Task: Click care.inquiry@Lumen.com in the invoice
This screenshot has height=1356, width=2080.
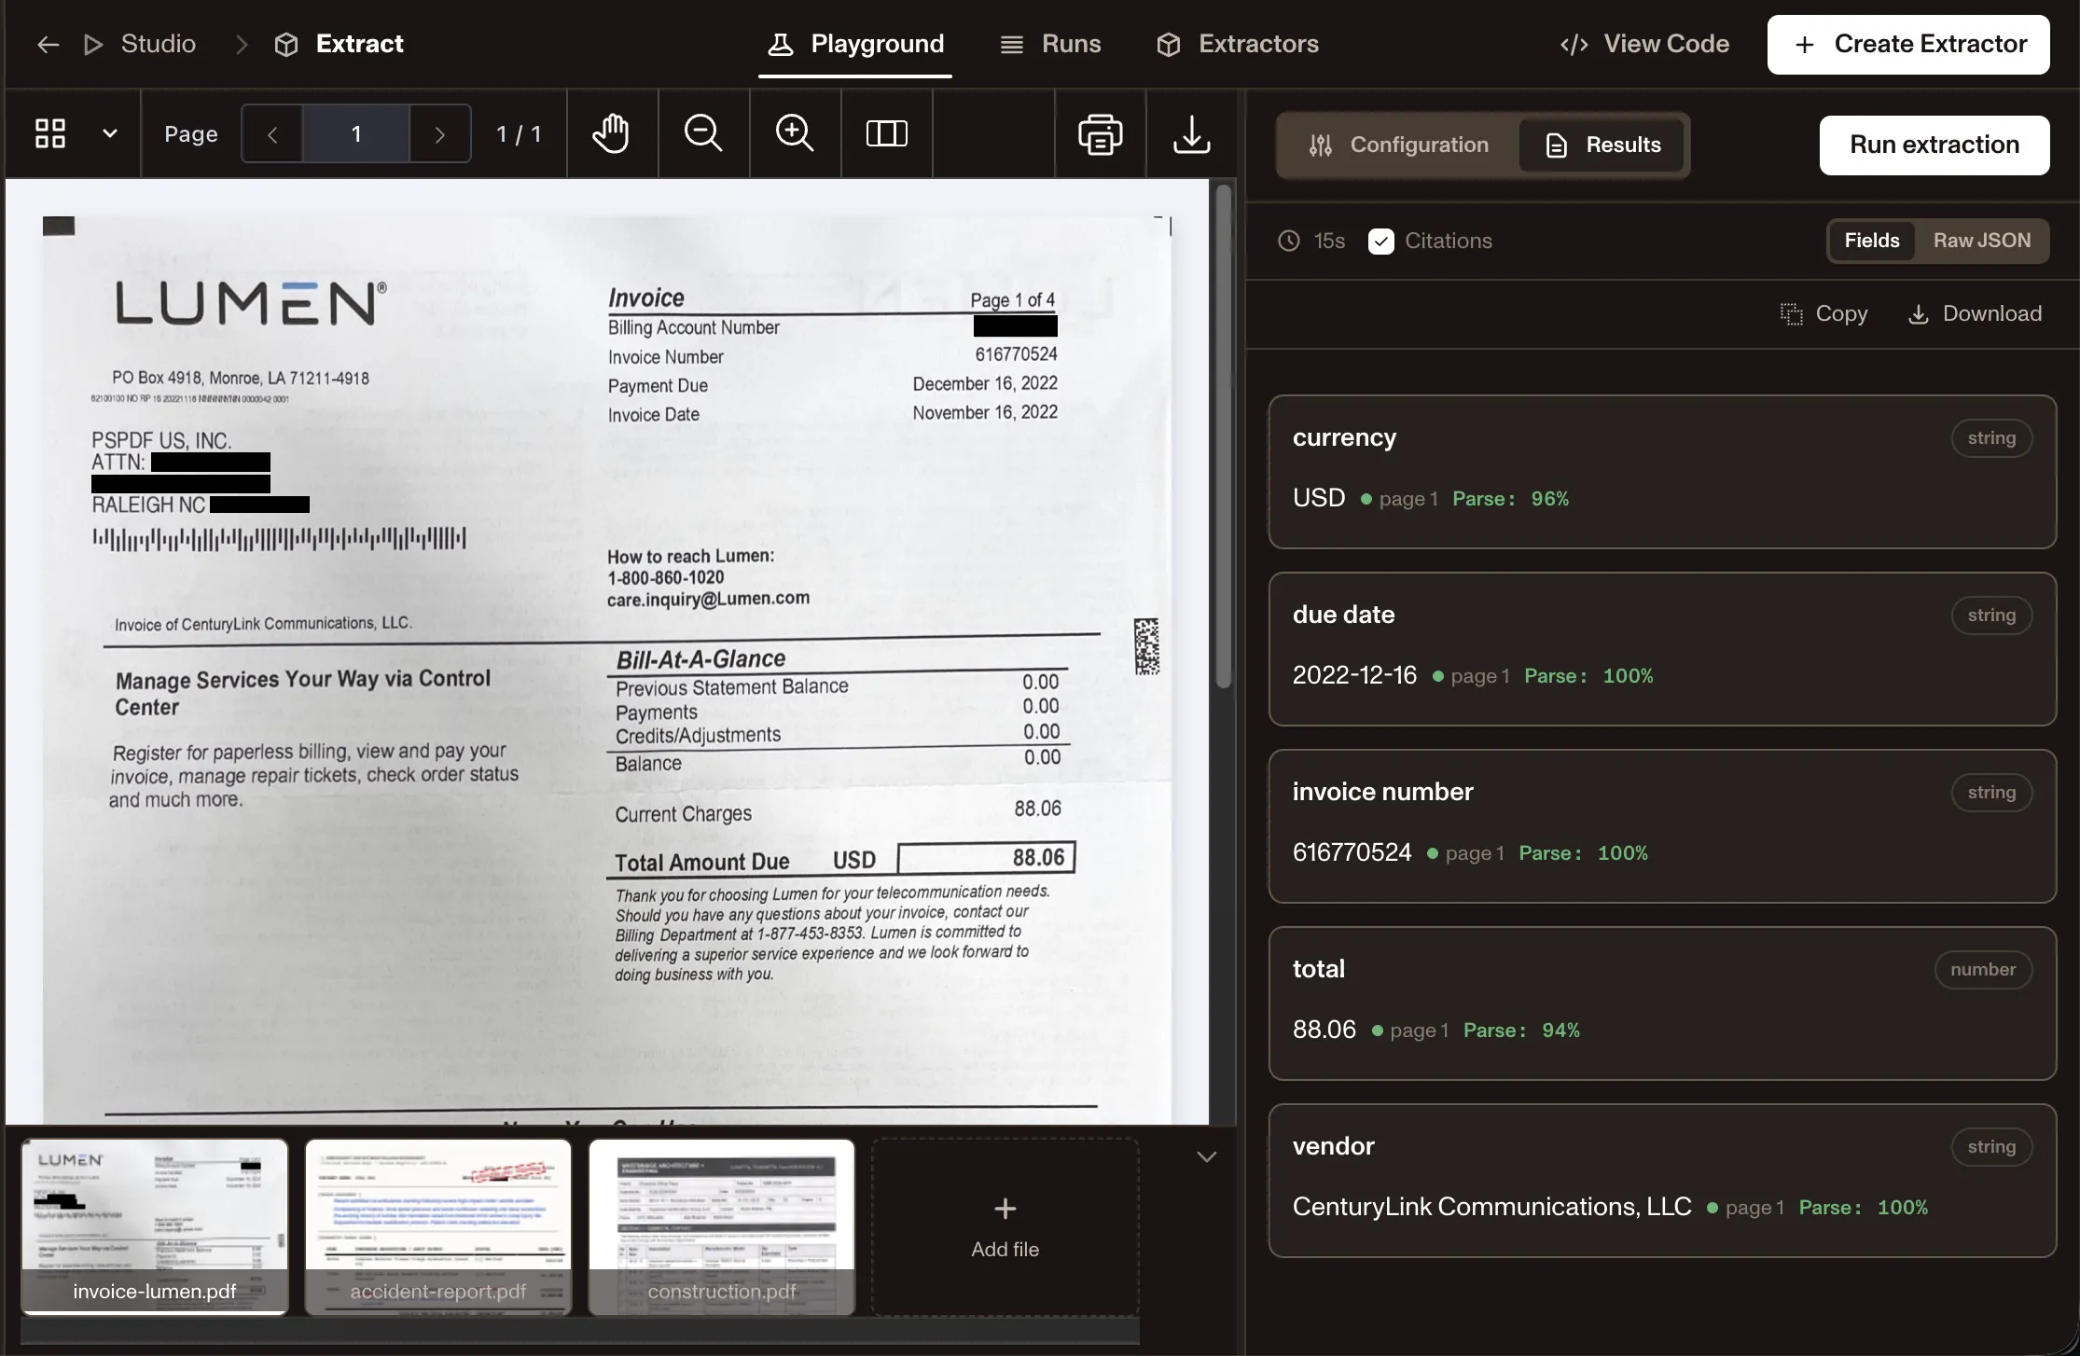Action: tap(708, 599)
